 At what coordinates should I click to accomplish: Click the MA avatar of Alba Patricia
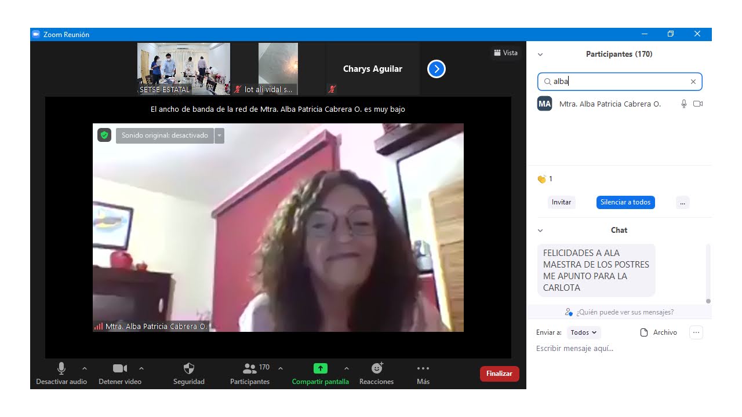[x=544, y=104]
